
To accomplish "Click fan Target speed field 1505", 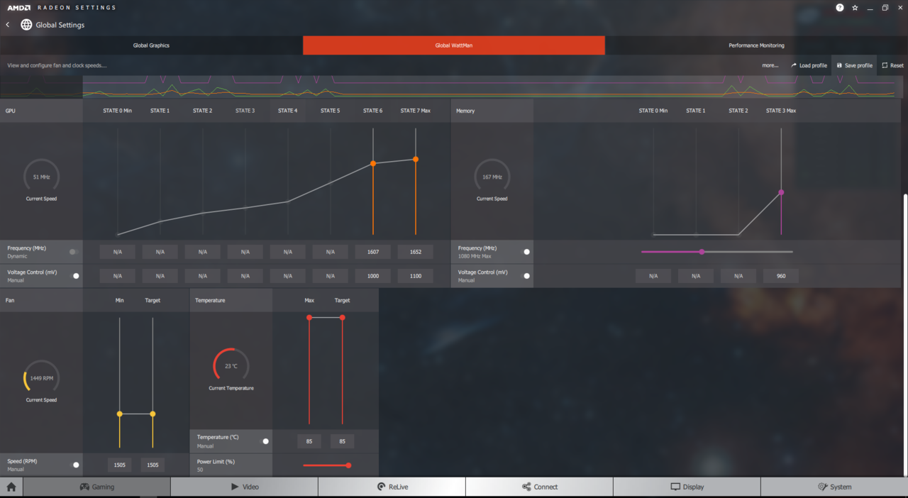I will point(153,465).
